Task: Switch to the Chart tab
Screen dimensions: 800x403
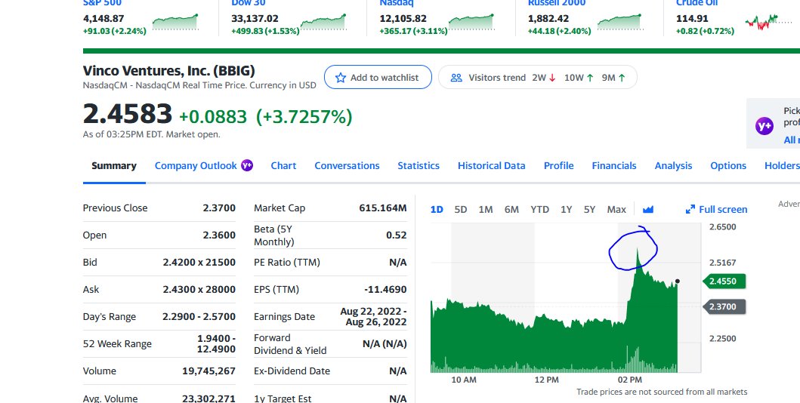Action: coord(283,165)
